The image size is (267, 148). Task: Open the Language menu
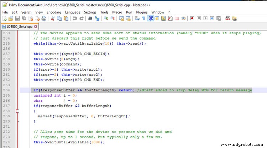pos(72,12)
